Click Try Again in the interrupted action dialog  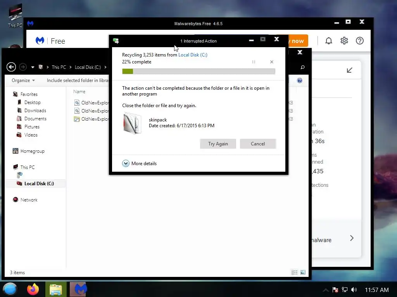[x=218, y=144]
